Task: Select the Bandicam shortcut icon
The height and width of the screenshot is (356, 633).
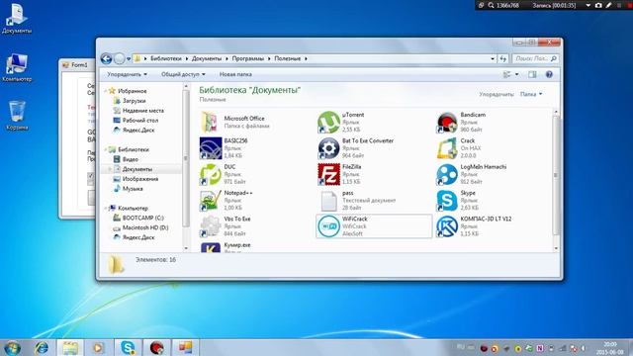Action: point(446,122)
